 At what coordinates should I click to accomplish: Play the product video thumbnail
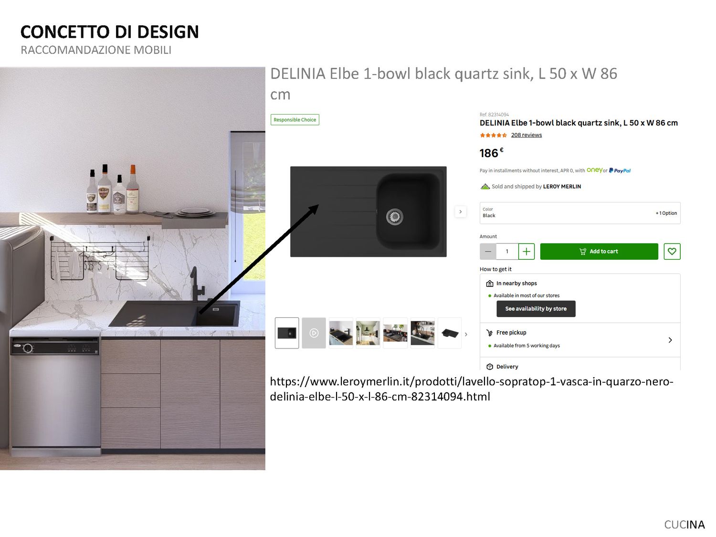click(x=314, y=333)
